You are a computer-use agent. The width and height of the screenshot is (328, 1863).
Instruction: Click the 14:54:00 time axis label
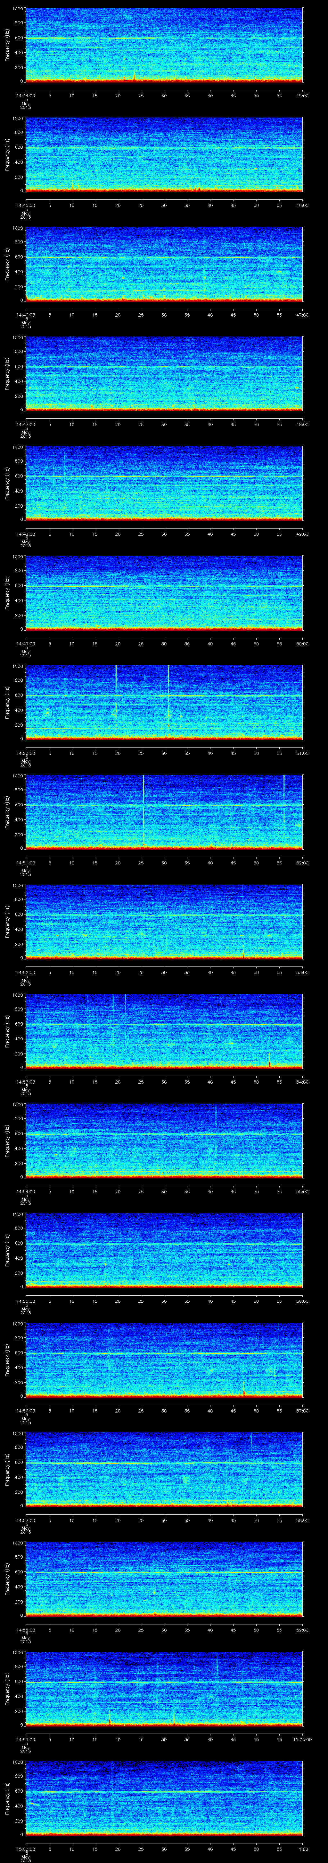(25, 1191)
